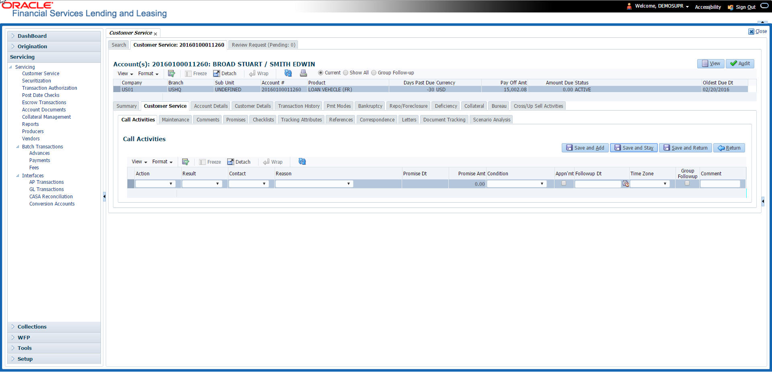Open the Maintenance sub-tab
The width and height of the screenshot is (772, 372).
point(175,120)
